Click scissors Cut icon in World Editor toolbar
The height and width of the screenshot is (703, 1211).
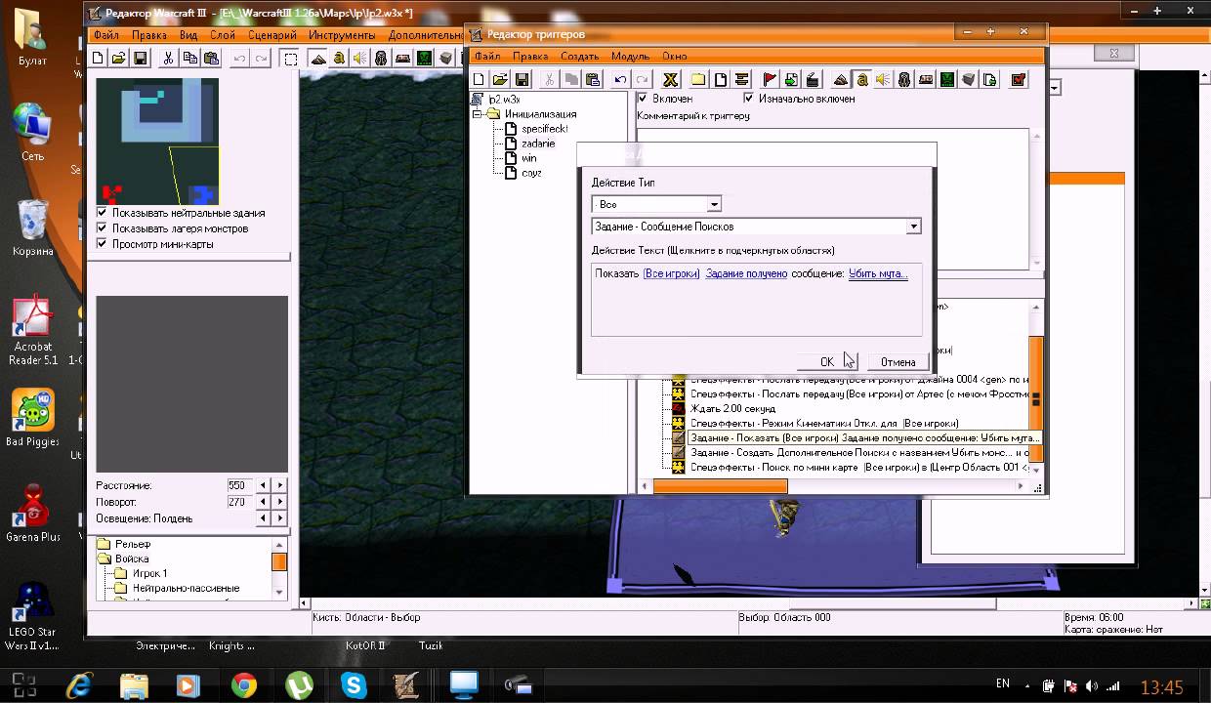tap(168, 59)
